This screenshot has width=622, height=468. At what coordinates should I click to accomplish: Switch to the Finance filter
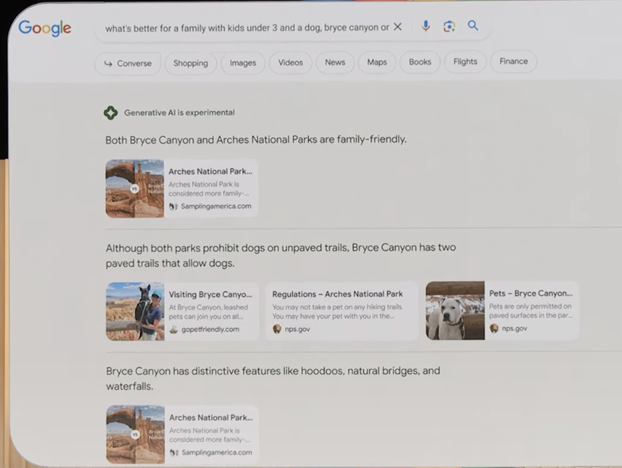coord(513,61)
